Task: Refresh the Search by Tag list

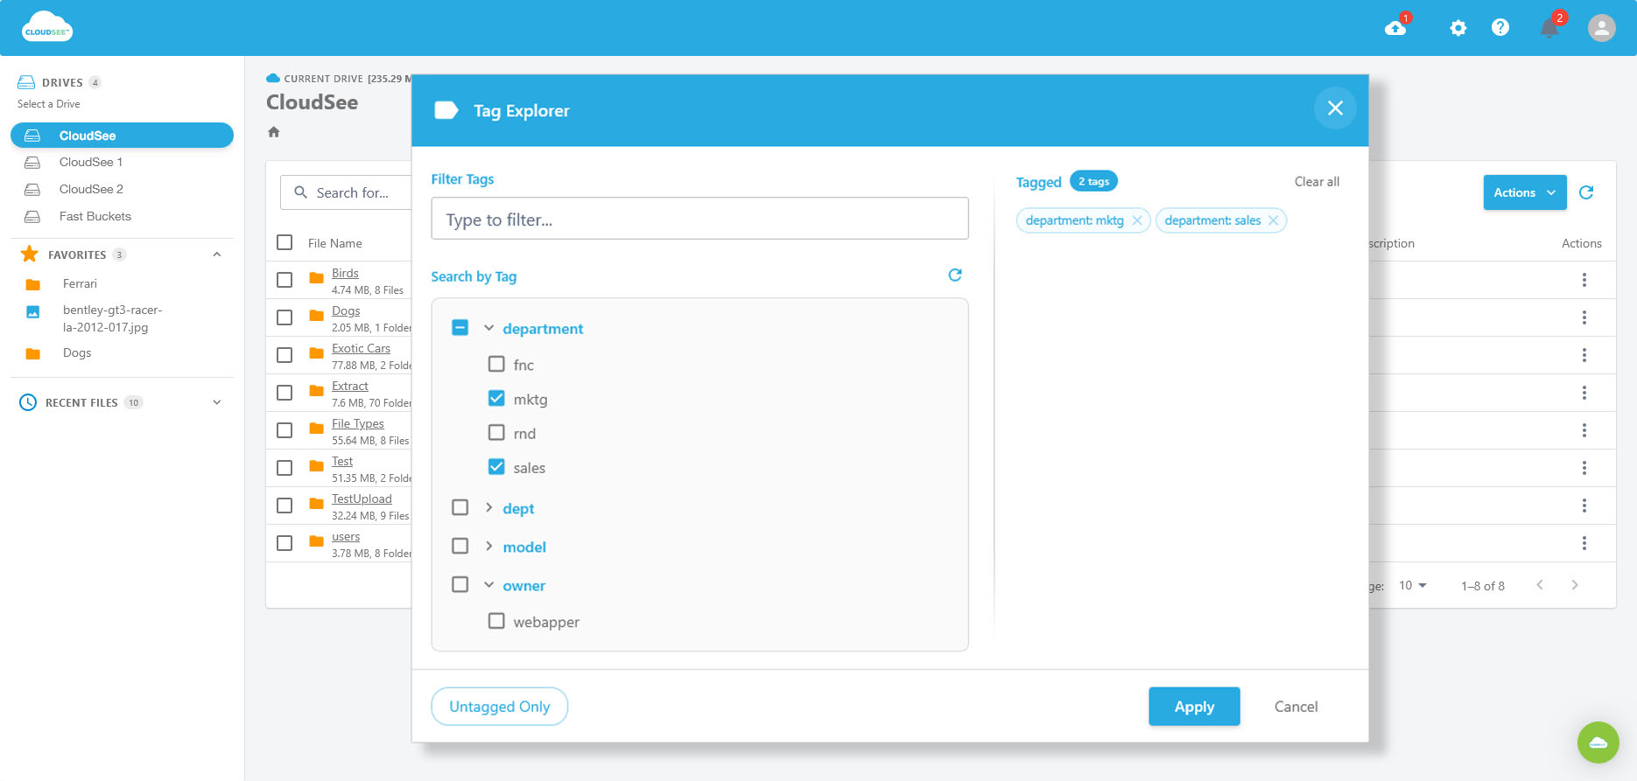Action: tap(955, 275)
